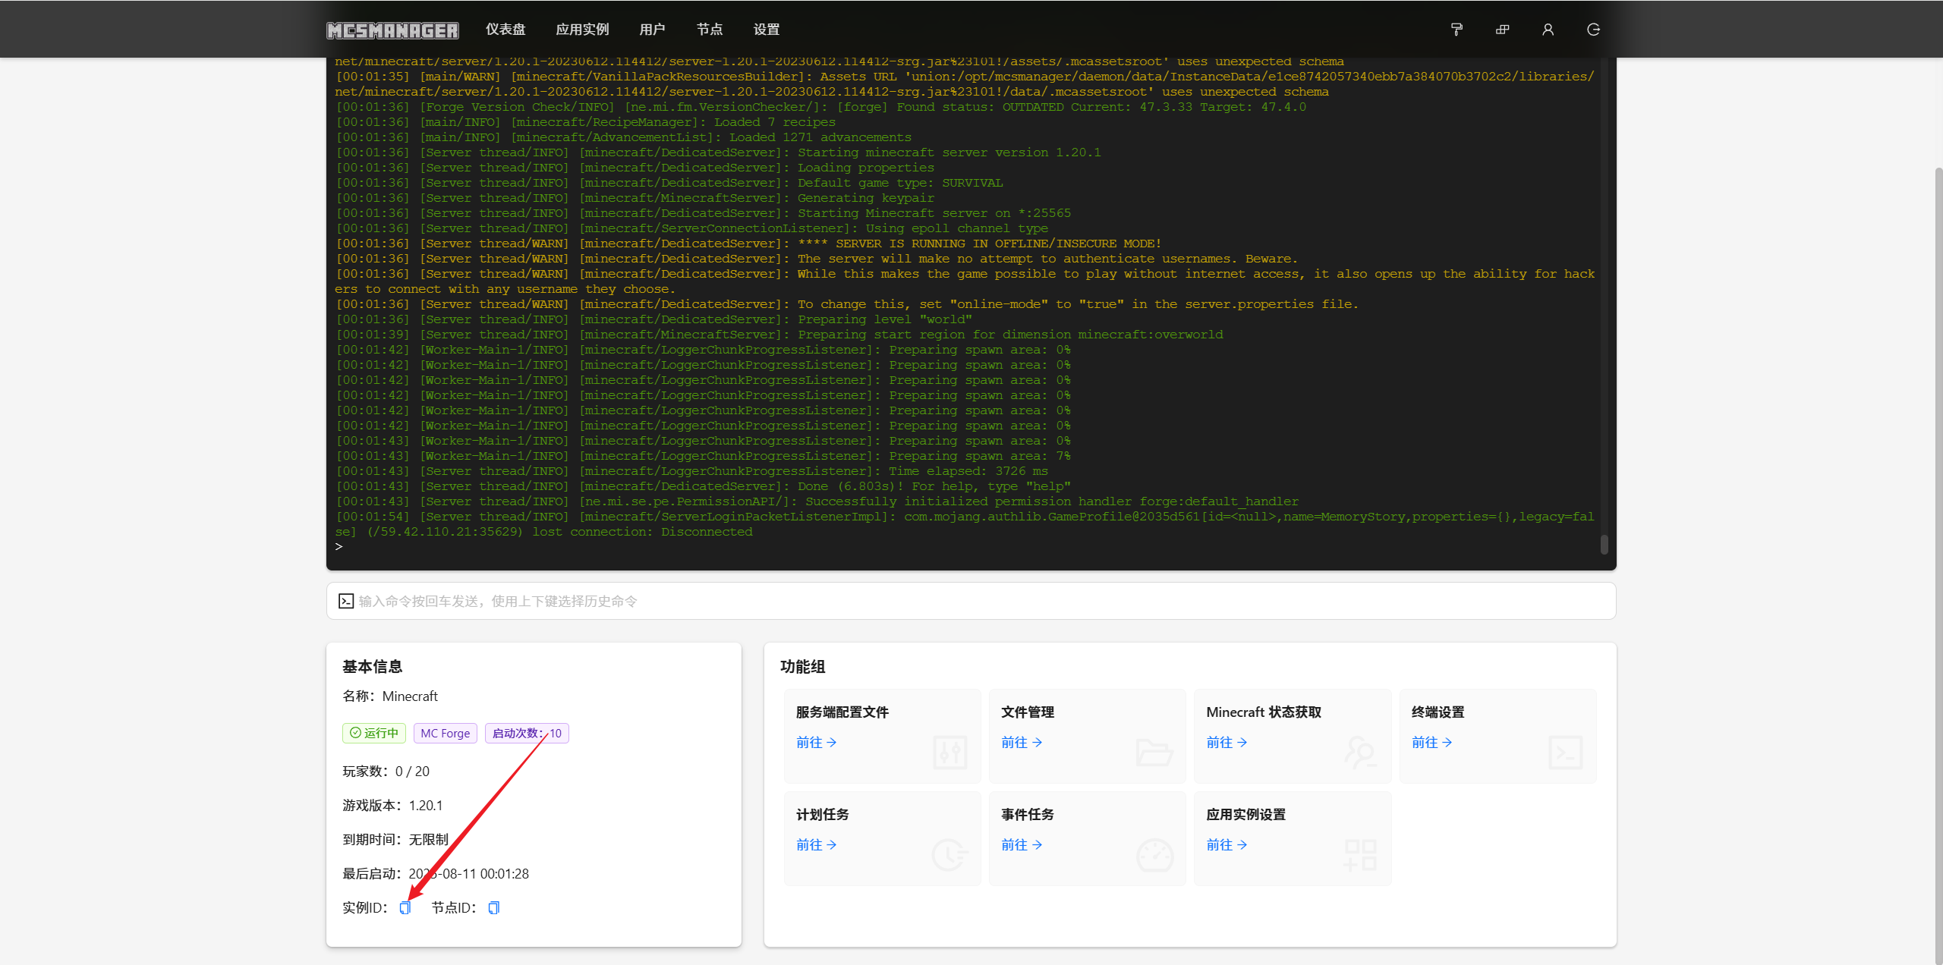Open the 仪表盘 dashboard menu
This screenshot has width=1943, height=965.
[505, 30]
